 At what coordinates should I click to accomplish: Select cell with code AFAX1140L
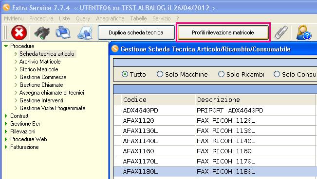(158, 141)
